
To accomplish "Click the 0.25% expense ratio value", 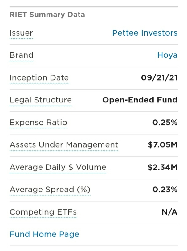I will tap(165, 123).
